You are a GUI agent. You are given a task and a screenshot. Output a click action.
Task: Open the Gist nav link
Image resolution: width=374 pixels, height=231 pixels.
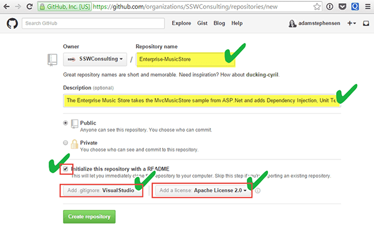[202, 23]
